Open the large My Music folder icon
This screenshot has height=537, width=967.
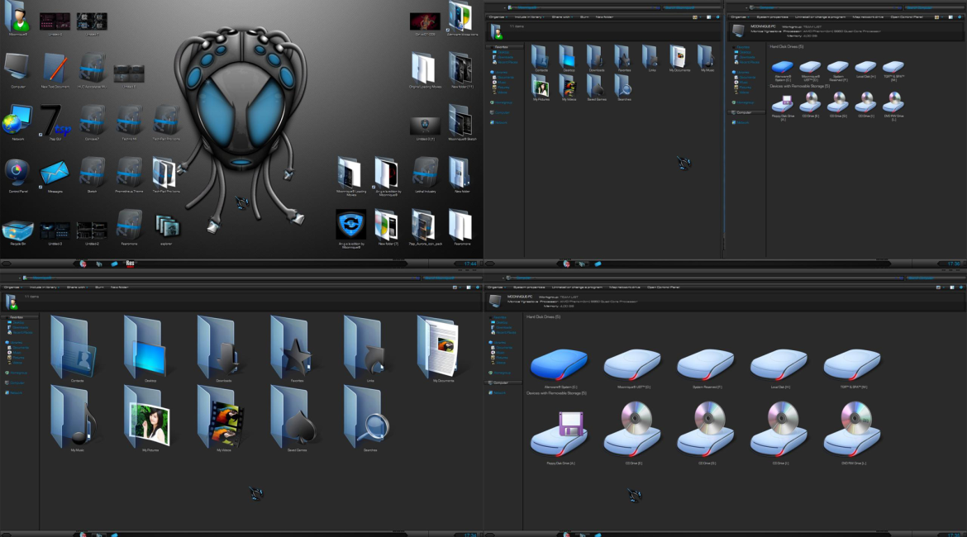click(74, 416)
